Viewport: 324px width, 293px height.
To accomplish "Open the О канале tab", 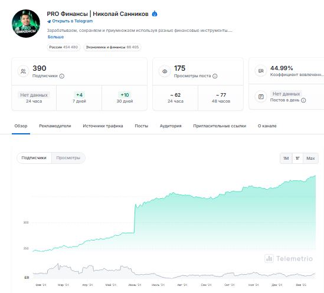I will point(267,126).
